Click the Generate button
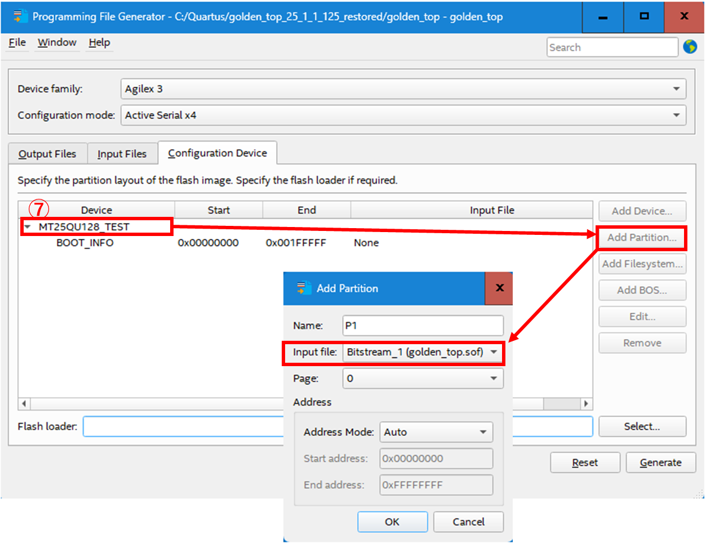 tap(660, 462)
